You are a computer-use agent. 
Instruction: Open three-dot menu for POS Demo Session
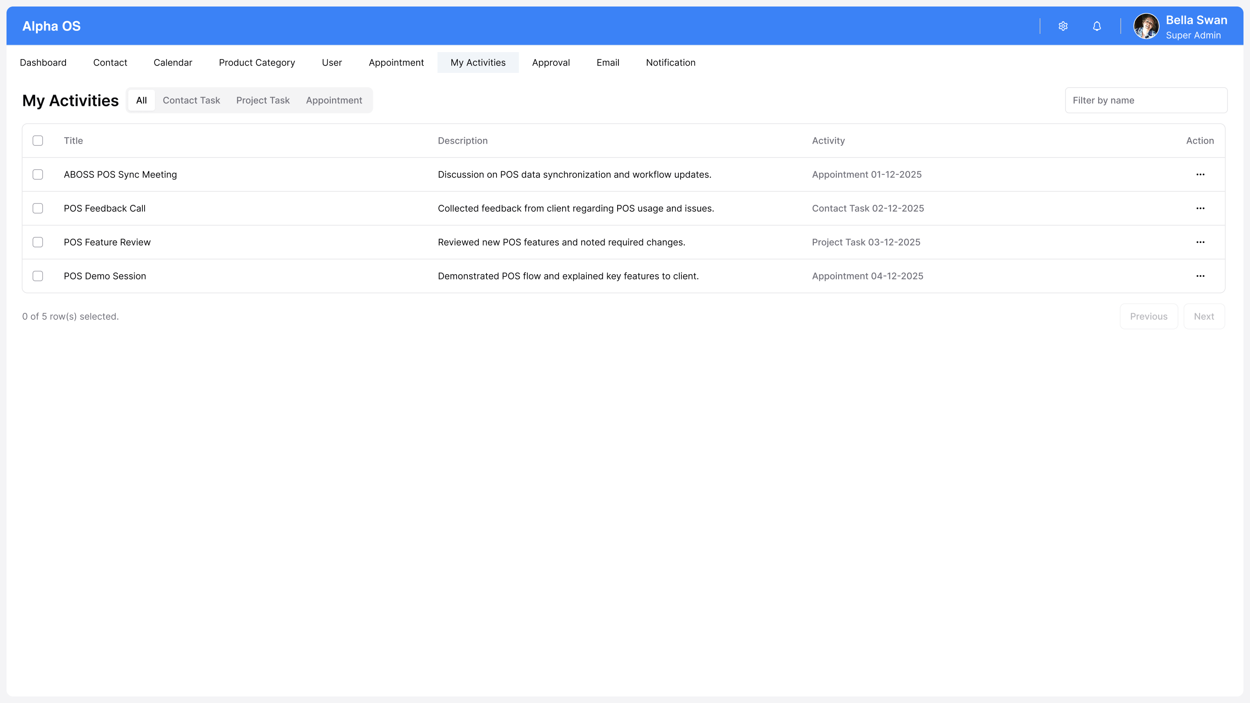(x=1200, y=276)
